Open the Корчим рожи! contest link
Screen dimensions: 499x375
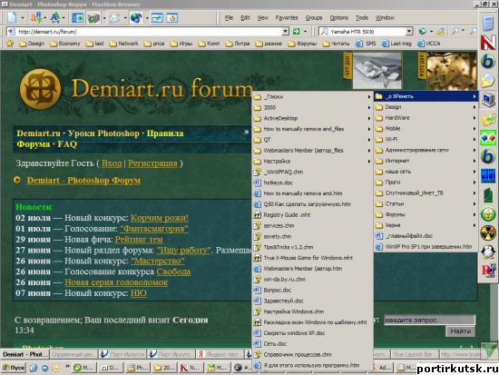tap(160, 218)
